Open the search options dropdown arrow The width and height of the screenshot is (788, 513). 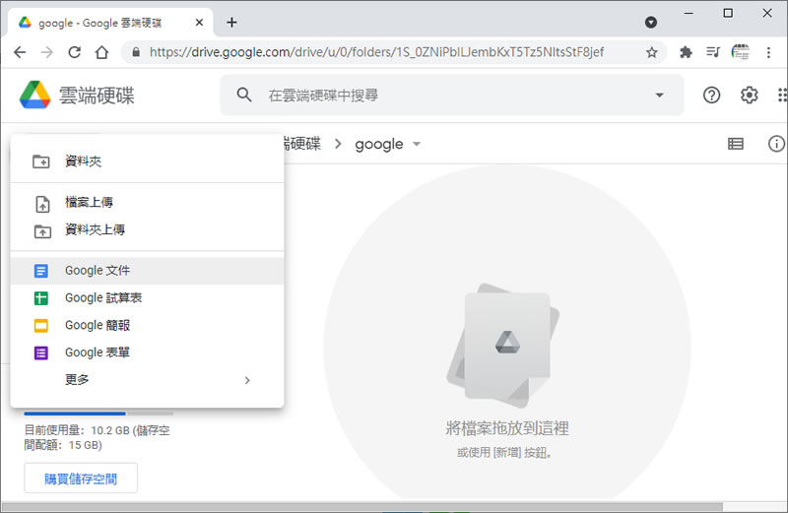pyautogui.click(x=659, y=95)
